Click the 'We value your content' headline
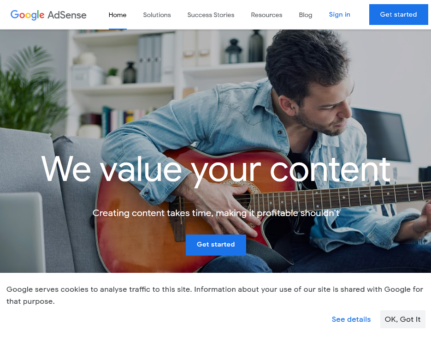 click(216, 170)
